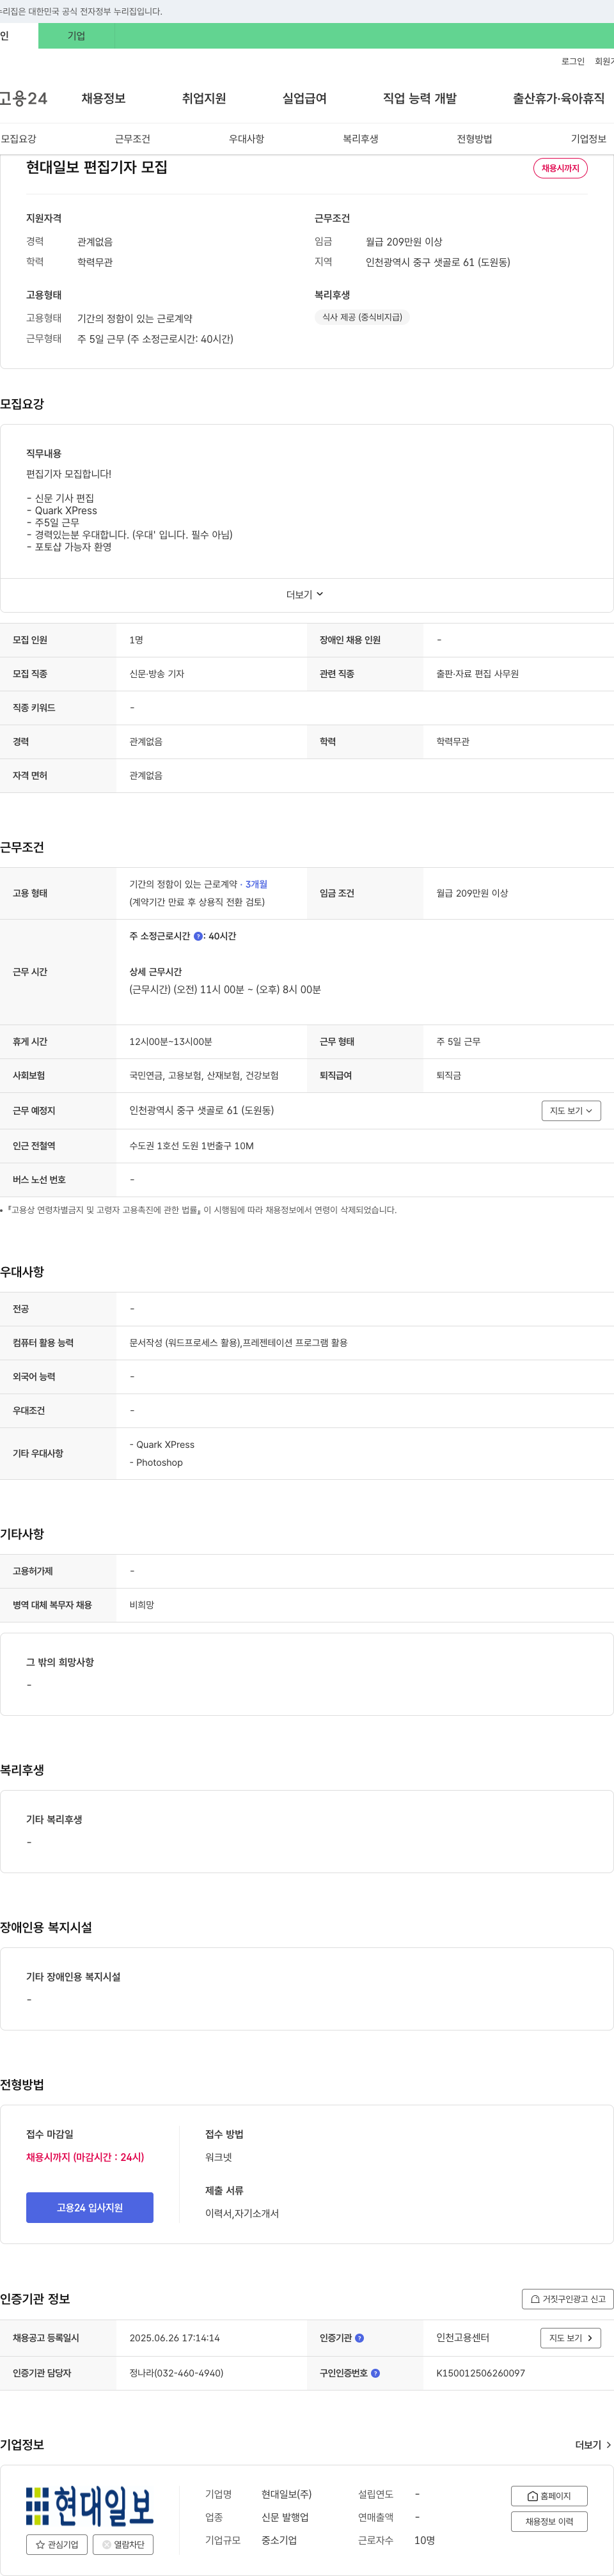This screenshot has width=614, height=2576.
Task: Click the siren icon on 거짓구인광고 신고
Action: tap(535, 2299)
